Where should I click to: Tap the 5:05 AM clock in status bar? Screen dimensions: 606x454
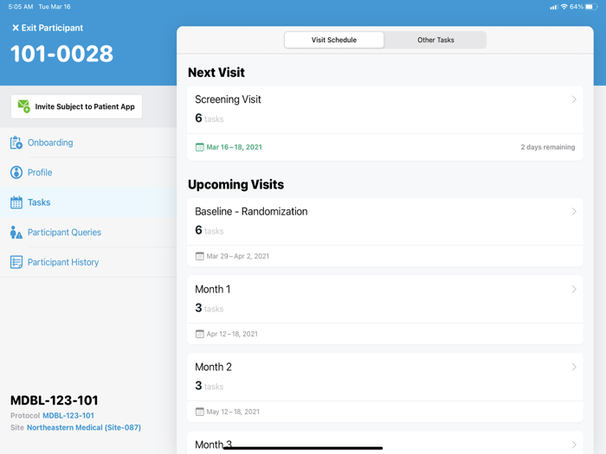point(21,7)
